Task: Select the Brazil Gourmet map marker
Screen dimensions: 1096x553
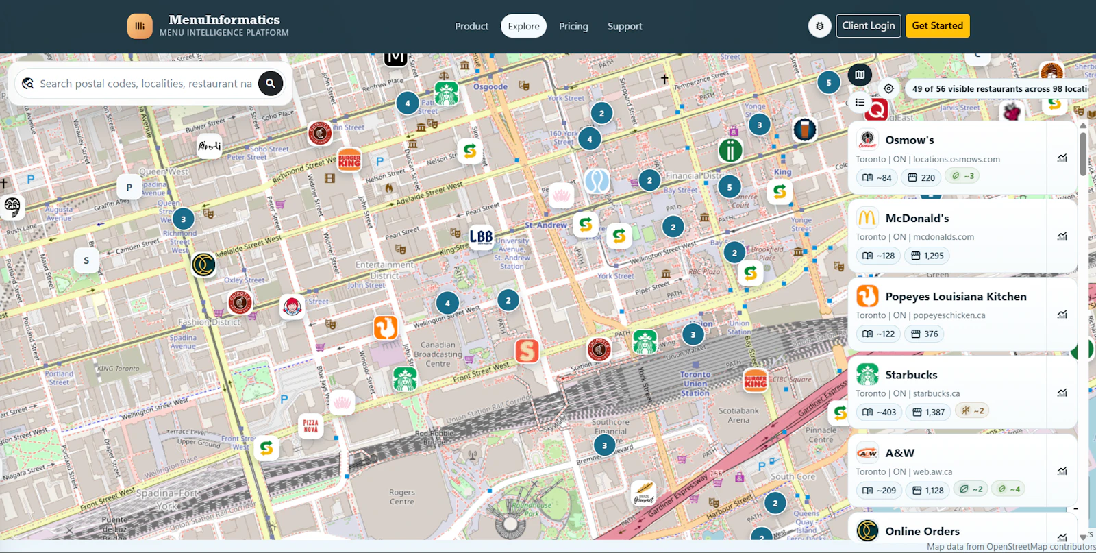Action: [643, 493]
